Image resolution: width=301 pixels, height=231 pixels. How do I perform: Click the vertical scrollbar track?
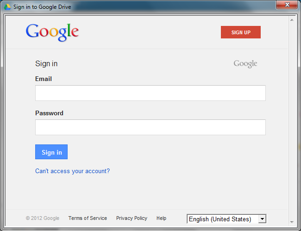(x=292, y=121)
